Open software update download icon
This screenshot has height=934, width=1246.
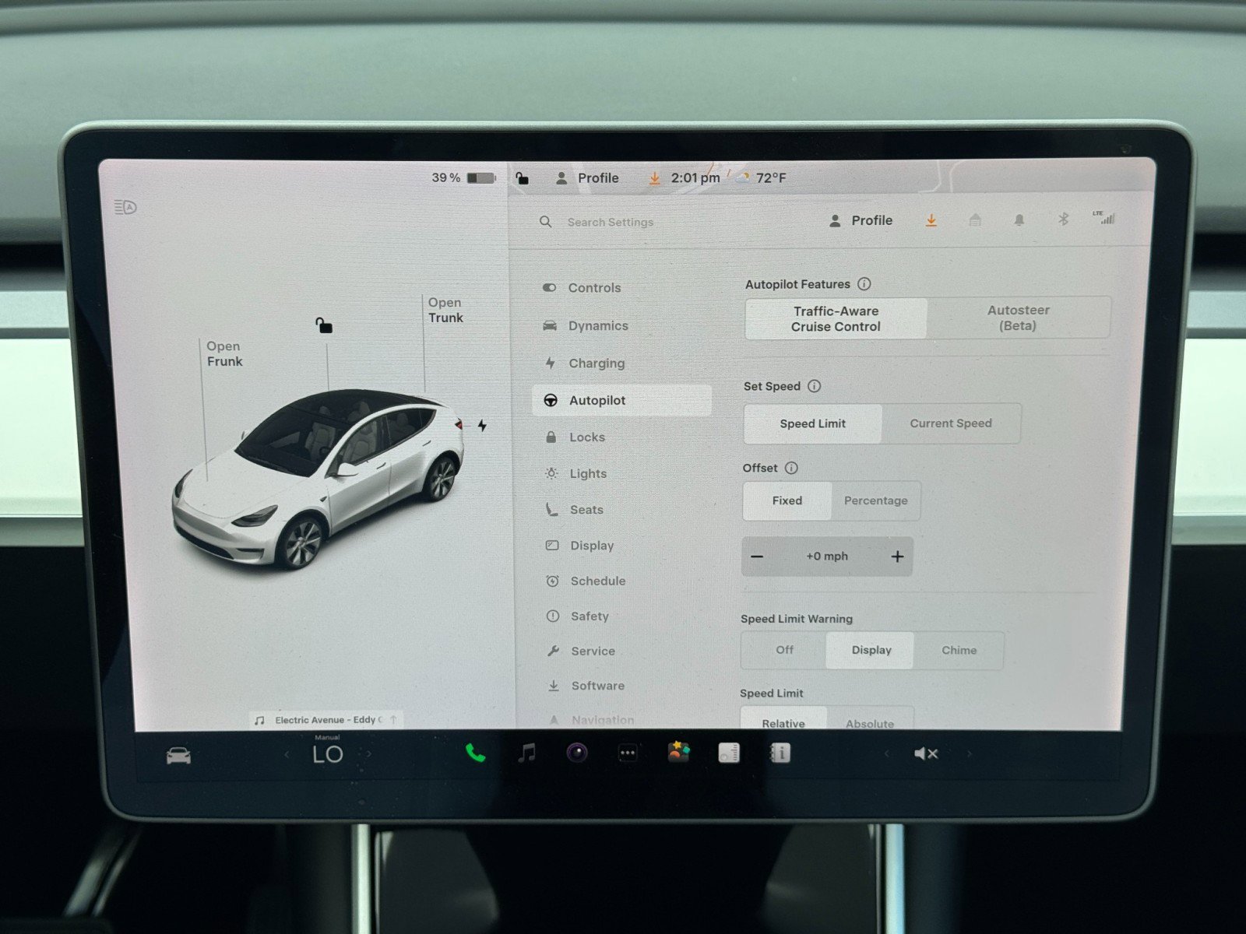pyautogui.click(x=931, y=221)
